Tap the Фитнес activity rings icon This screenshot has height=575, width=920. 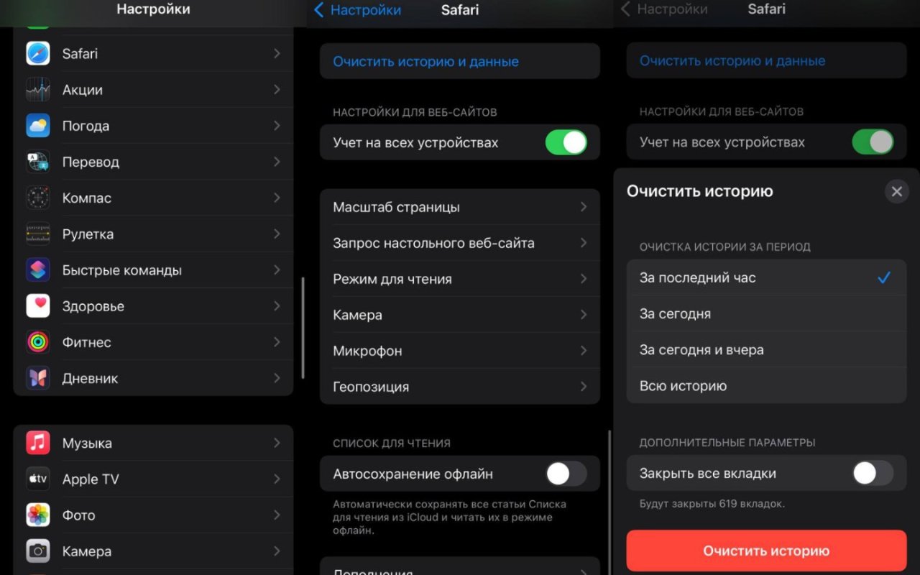(x=38, y=342)
